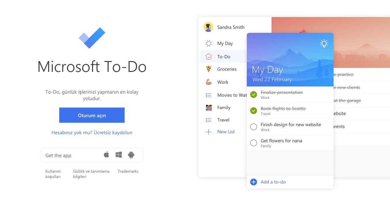Screen dimensions: 390x208
Task: Click Finish design for new website text
Action: 291,125
